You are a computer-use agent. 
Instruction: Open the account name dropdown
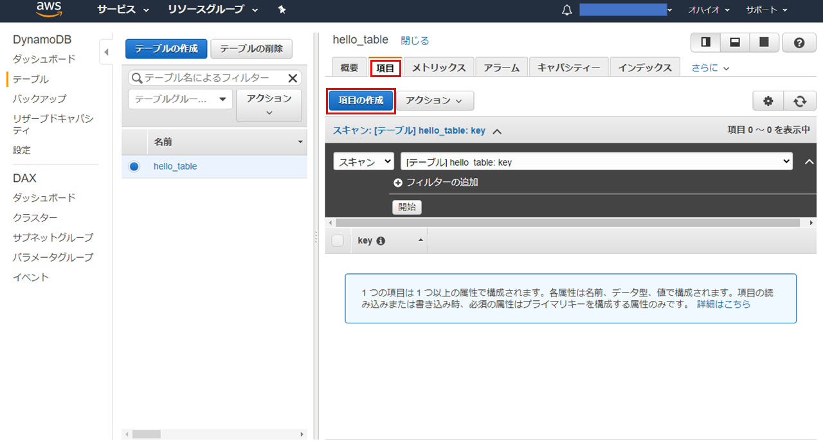(626, 10)
